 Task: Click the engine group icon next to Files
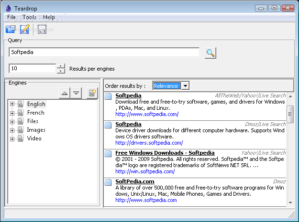pyautogui.click(x=21, y=121)
